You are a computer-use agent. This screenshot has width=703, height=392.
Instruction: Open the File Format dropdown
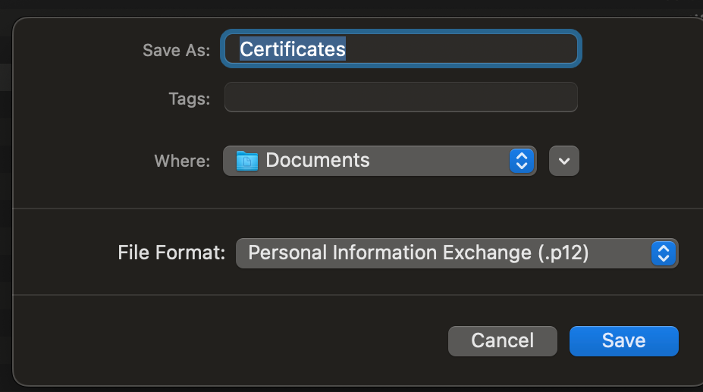457,253
